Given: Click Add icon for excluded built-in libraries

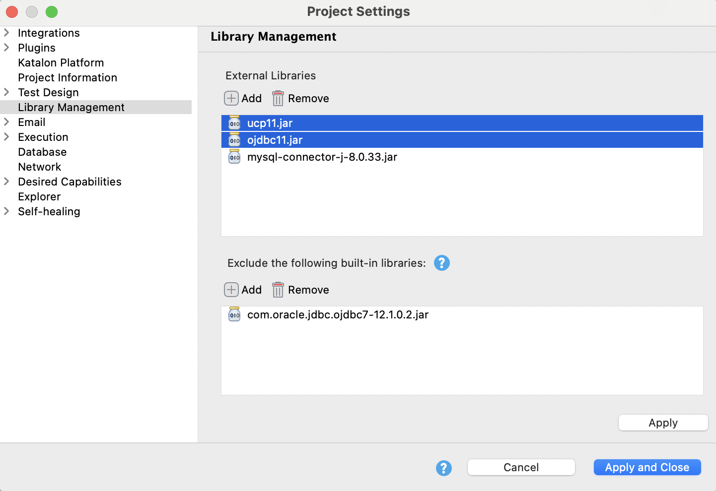Looking at the screenshot, I should coord(231,290).
